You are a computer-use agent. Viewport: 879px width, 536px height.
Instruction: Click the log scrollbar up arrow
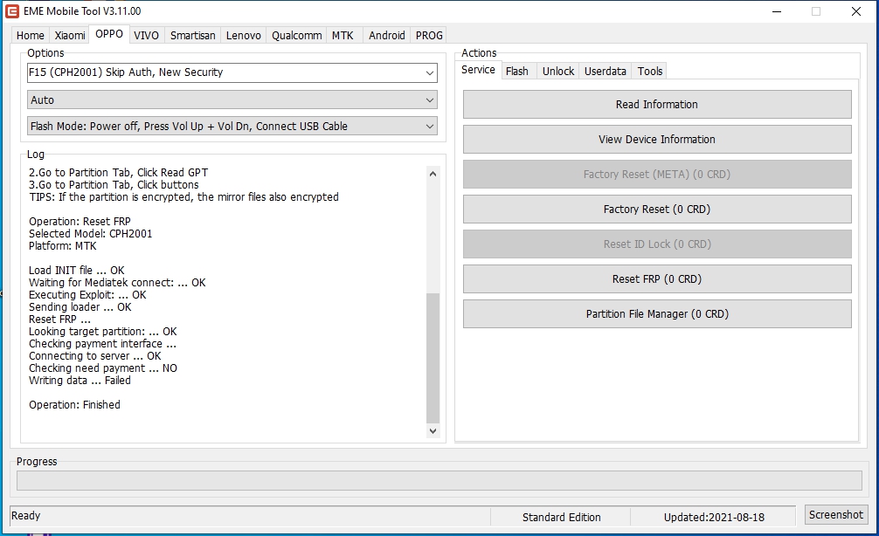coord(433,174)
